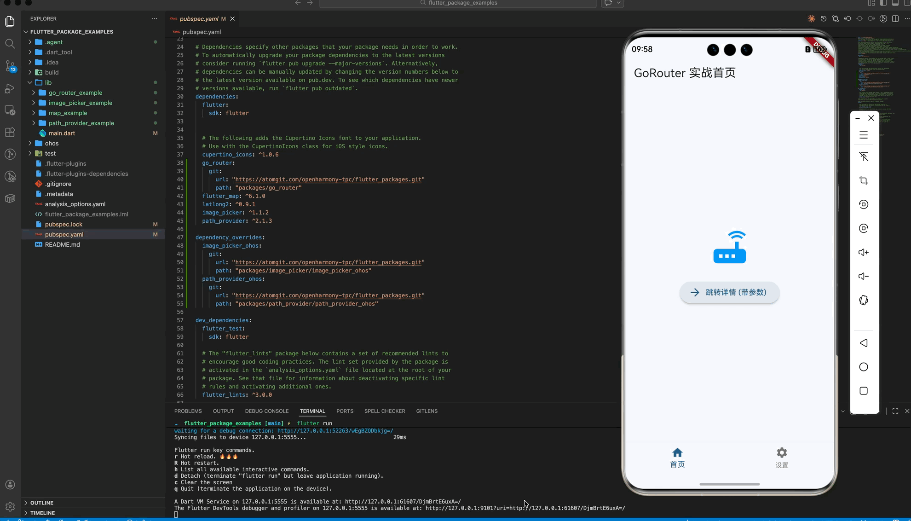Open the go_router git URL link

tap(328, 179)
